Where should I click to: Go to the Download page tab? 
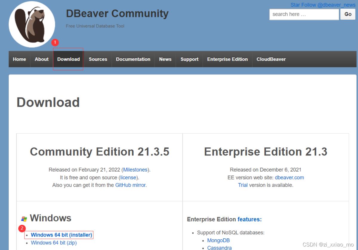point(68,59)
